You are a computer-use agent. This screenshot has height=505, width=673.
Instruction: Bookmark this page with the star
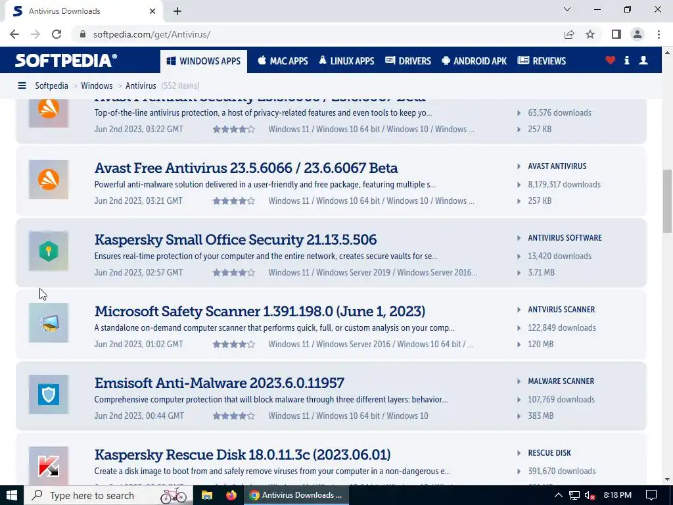pos(590,34)
